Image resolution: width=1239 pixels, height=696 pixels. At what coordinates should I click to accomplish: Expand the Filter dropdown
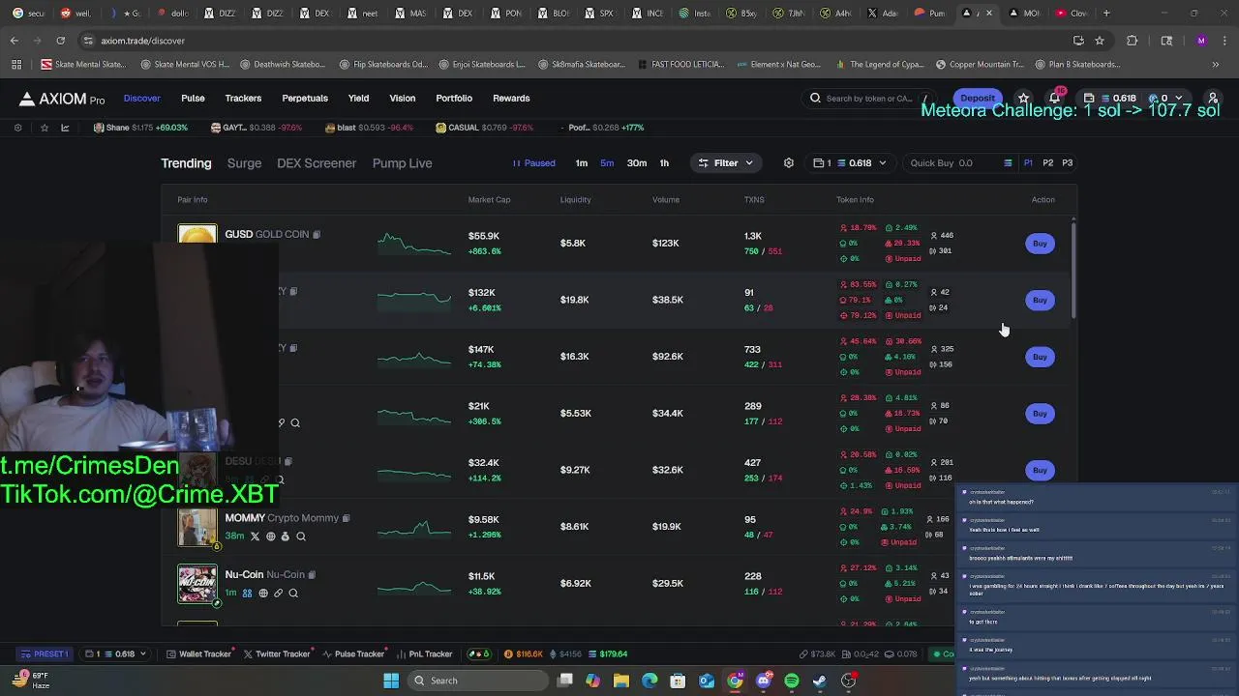726,163
